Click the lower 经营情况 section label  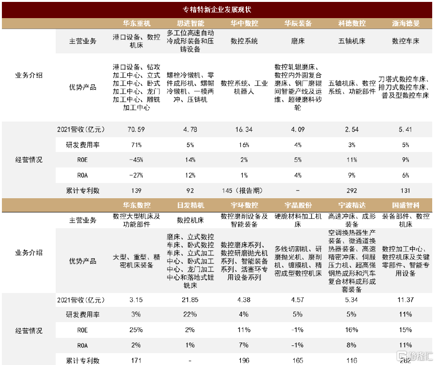(29, 331)
